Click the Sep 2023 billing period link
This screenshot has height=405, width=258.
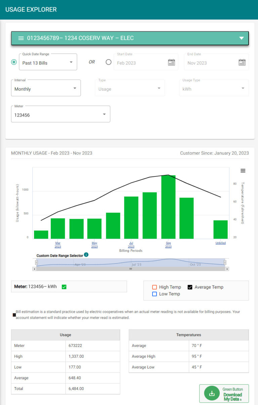(168, 245)
